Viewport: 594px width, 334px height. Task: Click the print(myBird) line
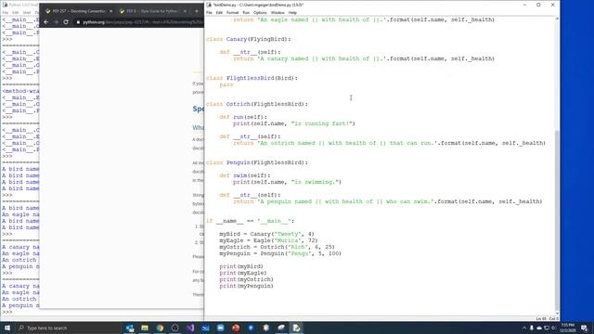click(241, 266)
